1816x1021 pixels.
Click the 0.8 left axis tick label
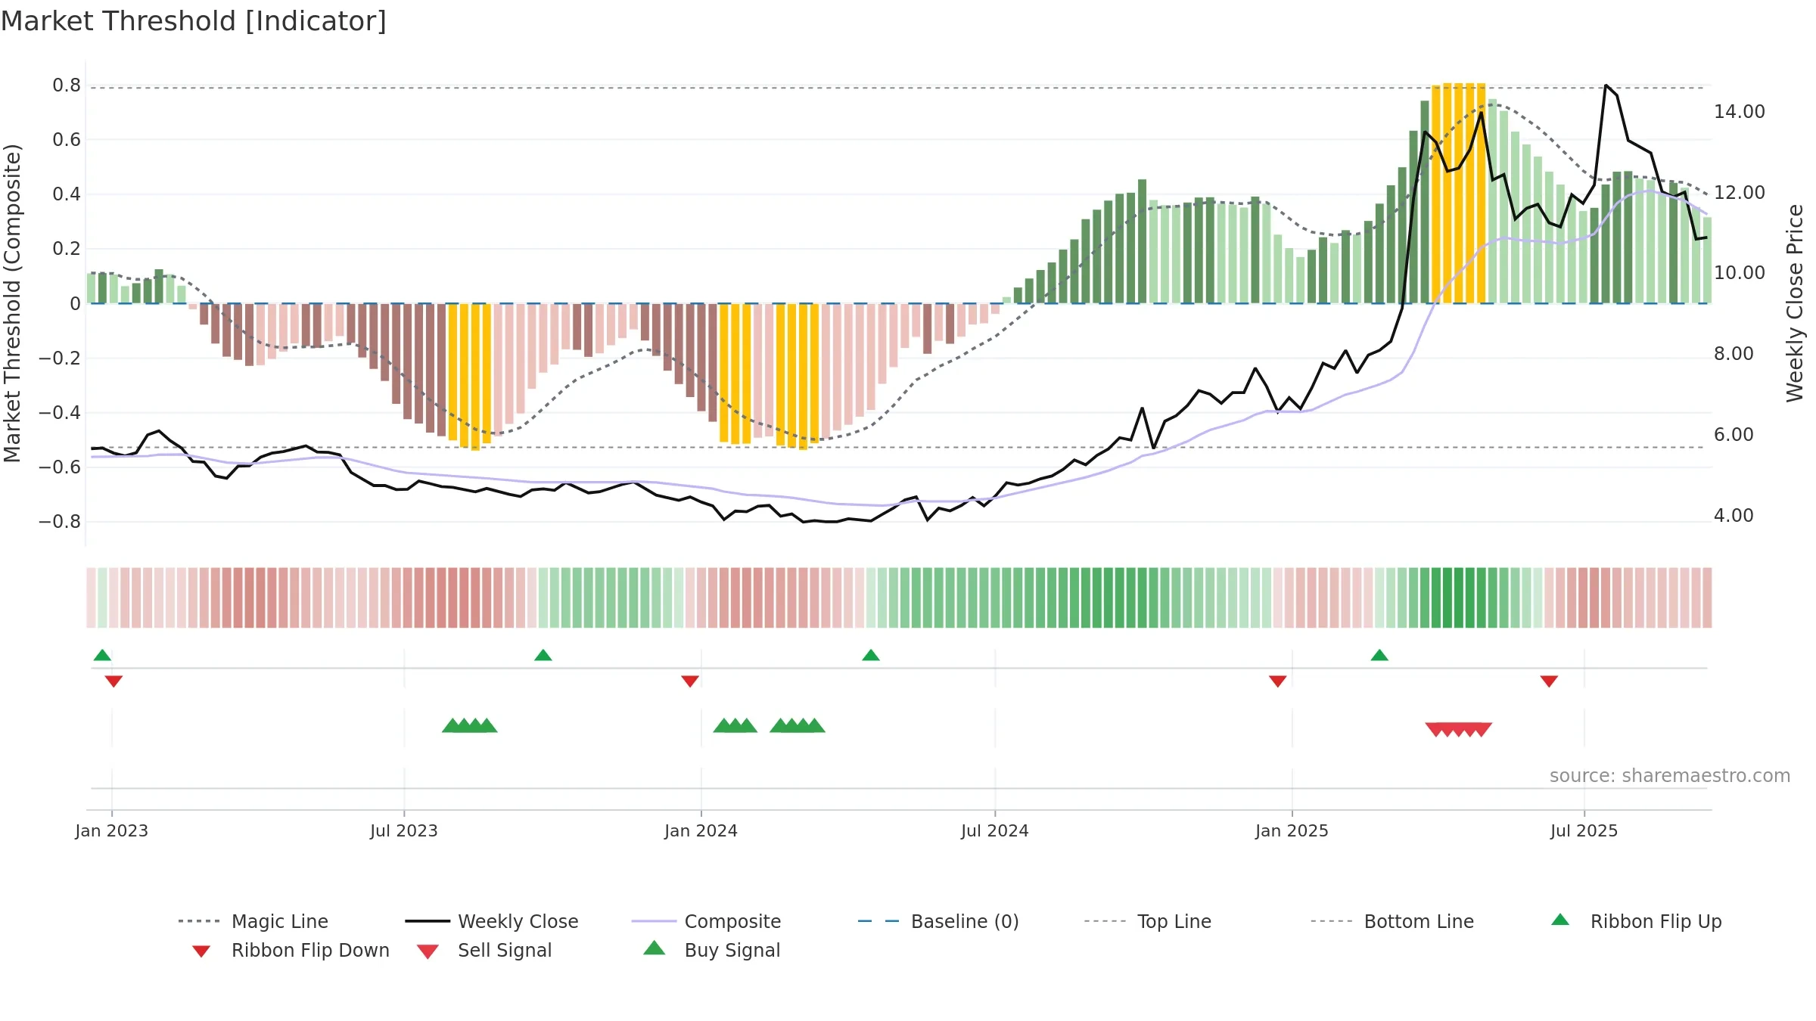[x=67, y=85]
